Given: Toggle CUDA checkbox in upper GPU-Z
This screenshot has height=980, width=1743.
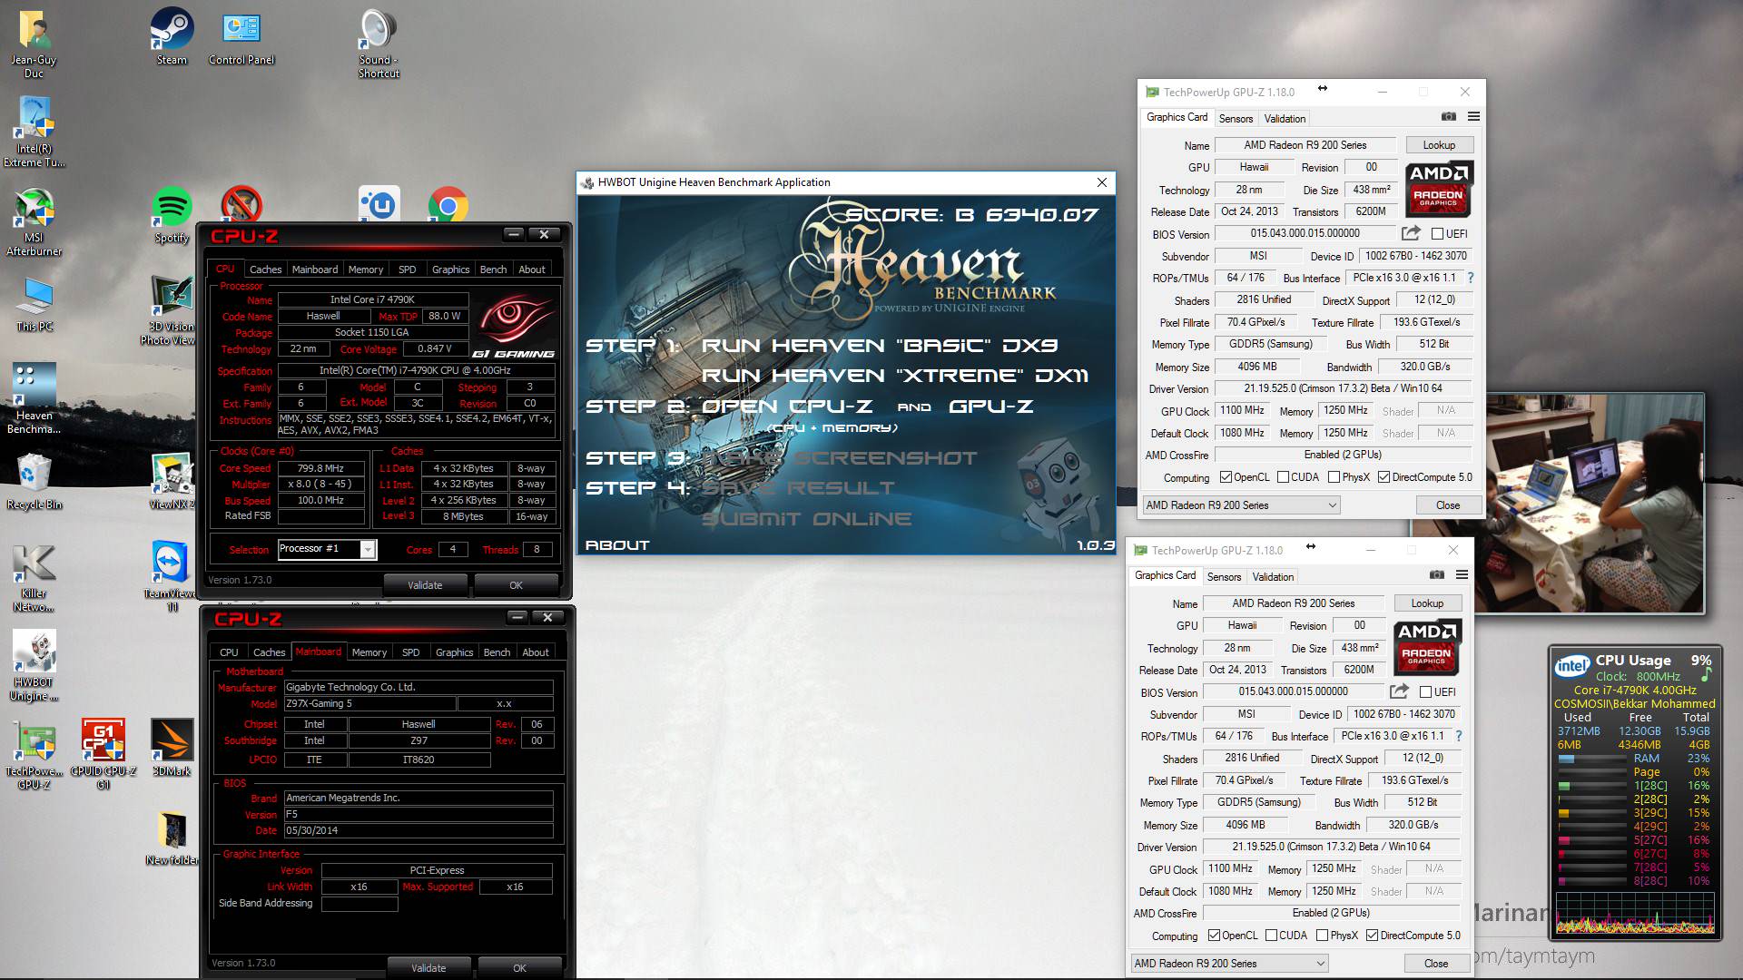Looking at the screenshot, I should pyautogui.click(x=1283, y=477).
